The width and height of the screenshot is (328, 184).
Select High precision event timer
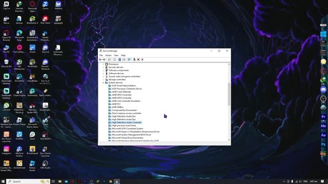[x=124, y=126]
